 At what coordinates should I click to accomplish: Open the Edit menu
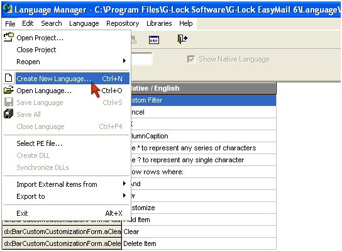click(x=28, y=23)
